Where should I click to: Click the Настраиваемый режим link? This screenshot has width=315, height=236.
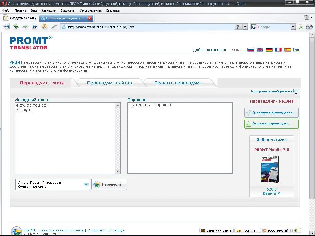click(271, 91)
